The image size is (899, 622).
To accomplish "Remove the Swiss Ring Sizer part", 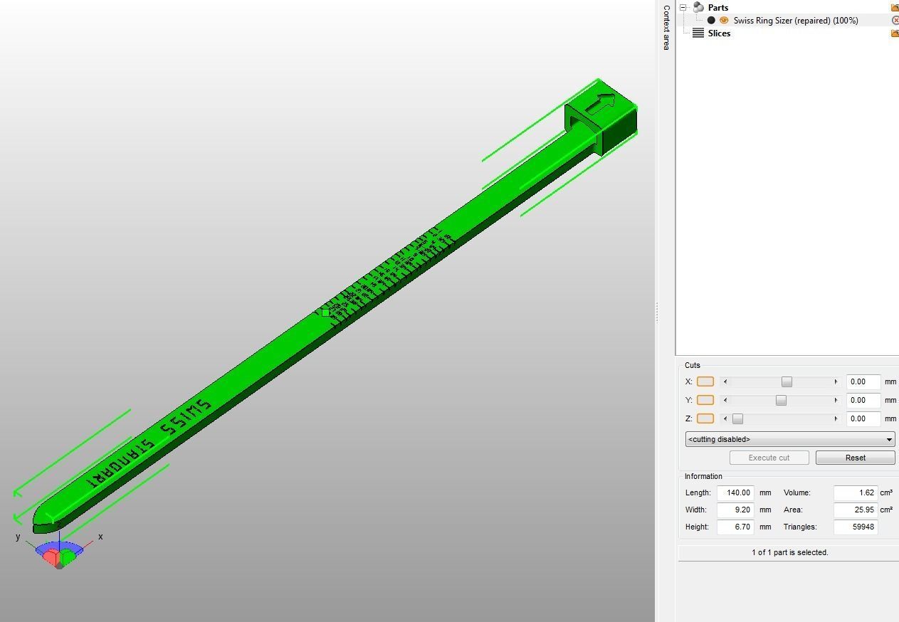I will (895, 20).
